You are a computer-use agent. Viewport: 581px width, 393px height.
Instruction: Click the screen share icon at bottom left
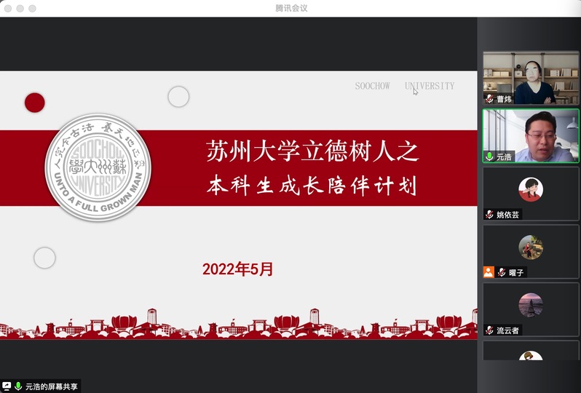7,386
